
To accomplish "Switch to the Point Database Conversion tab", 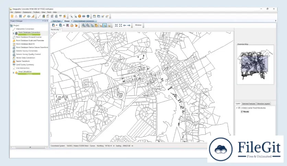I will tap(84, 21).
